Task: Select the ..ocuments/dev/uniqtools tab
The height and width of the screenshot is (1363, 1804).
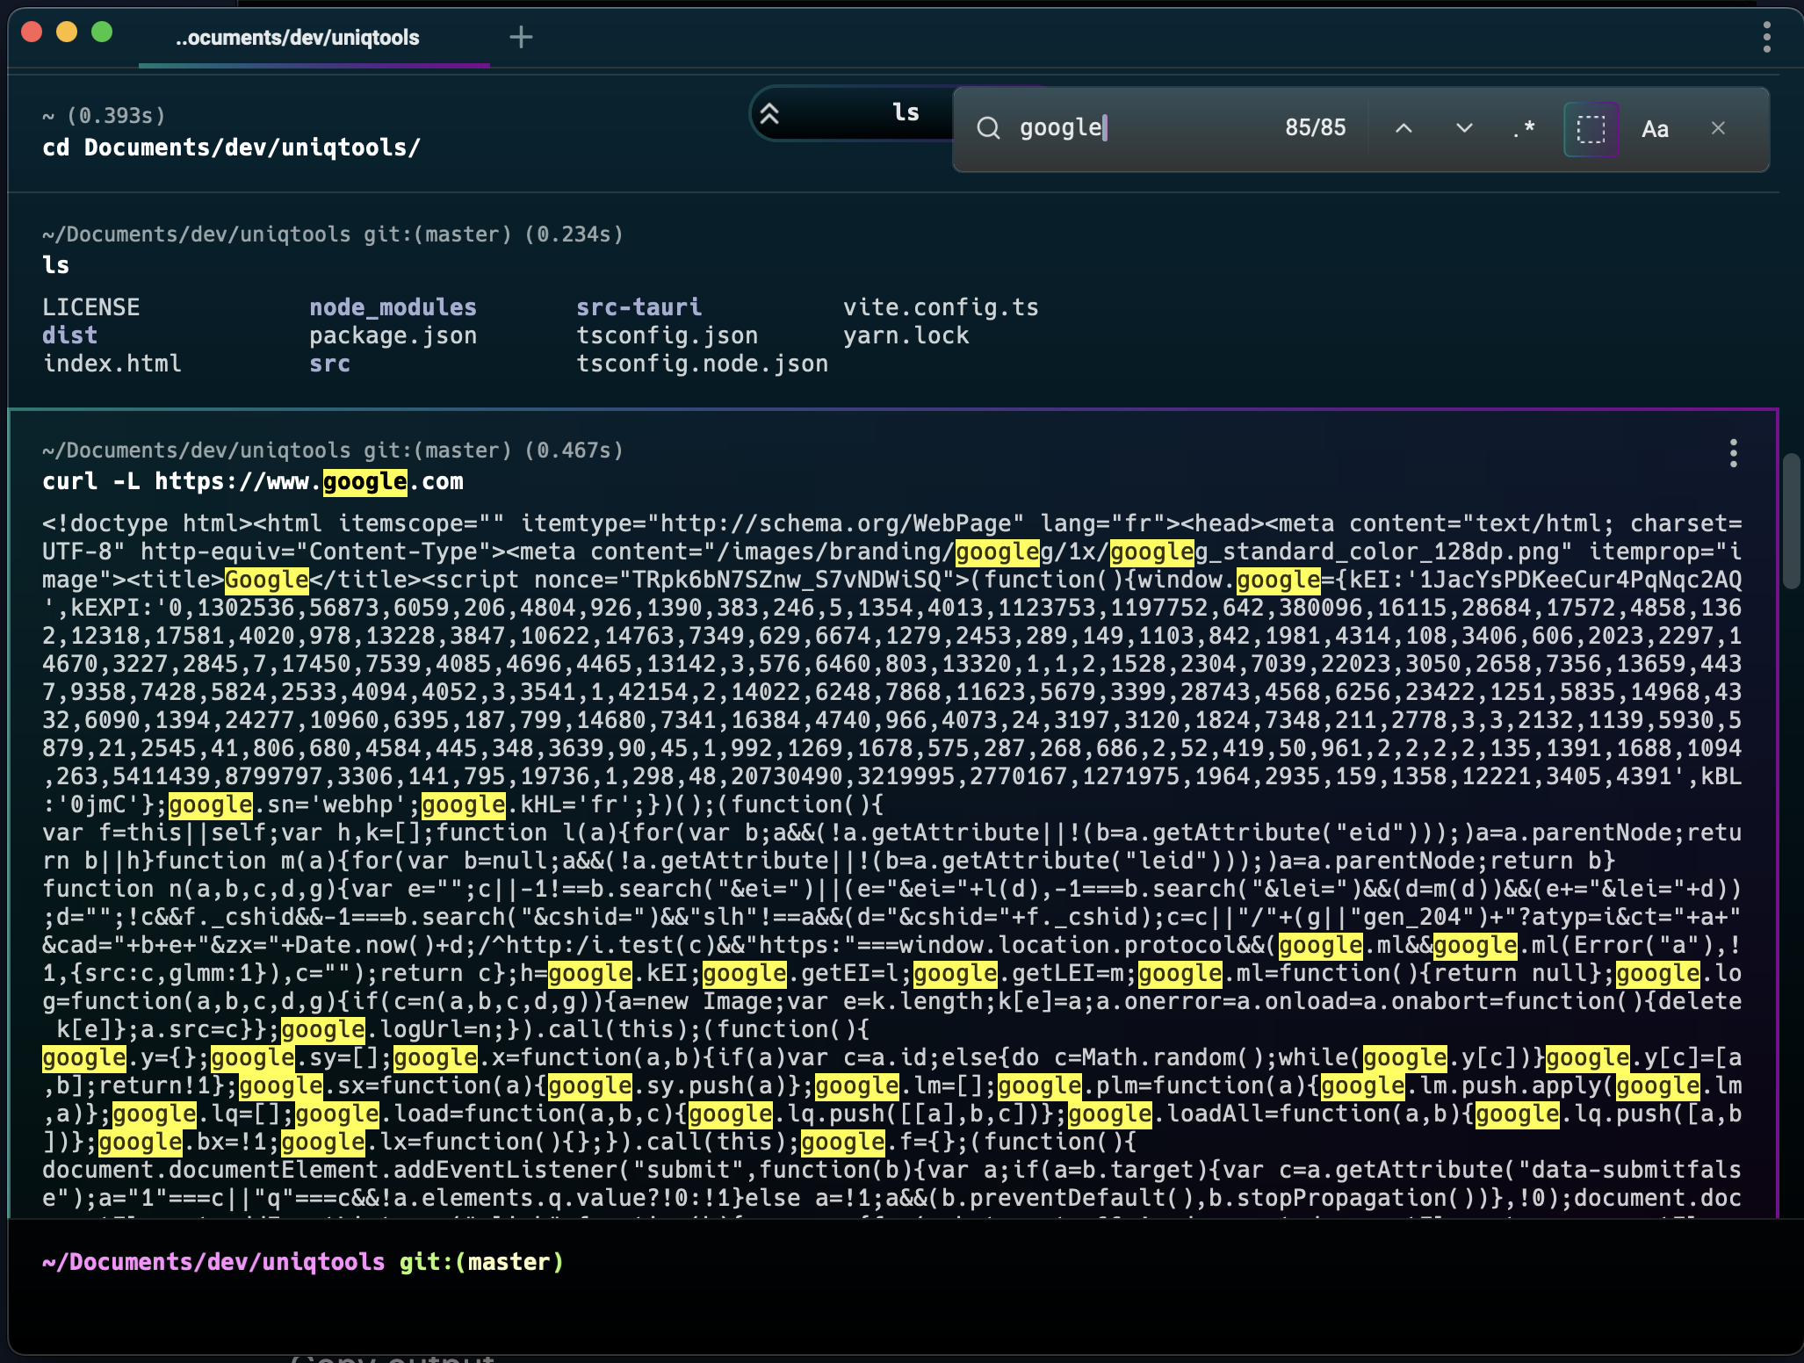Action: [x=297, y=38]
